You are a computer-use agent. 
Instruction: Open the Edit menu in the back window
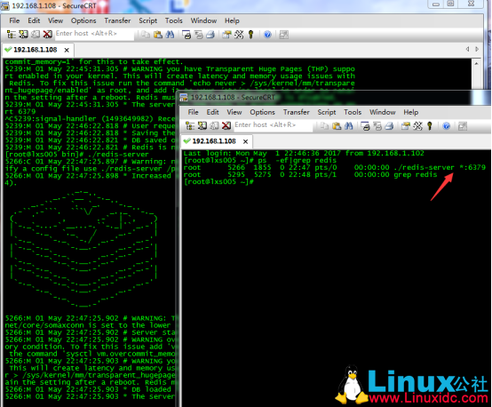click(34, 20)
